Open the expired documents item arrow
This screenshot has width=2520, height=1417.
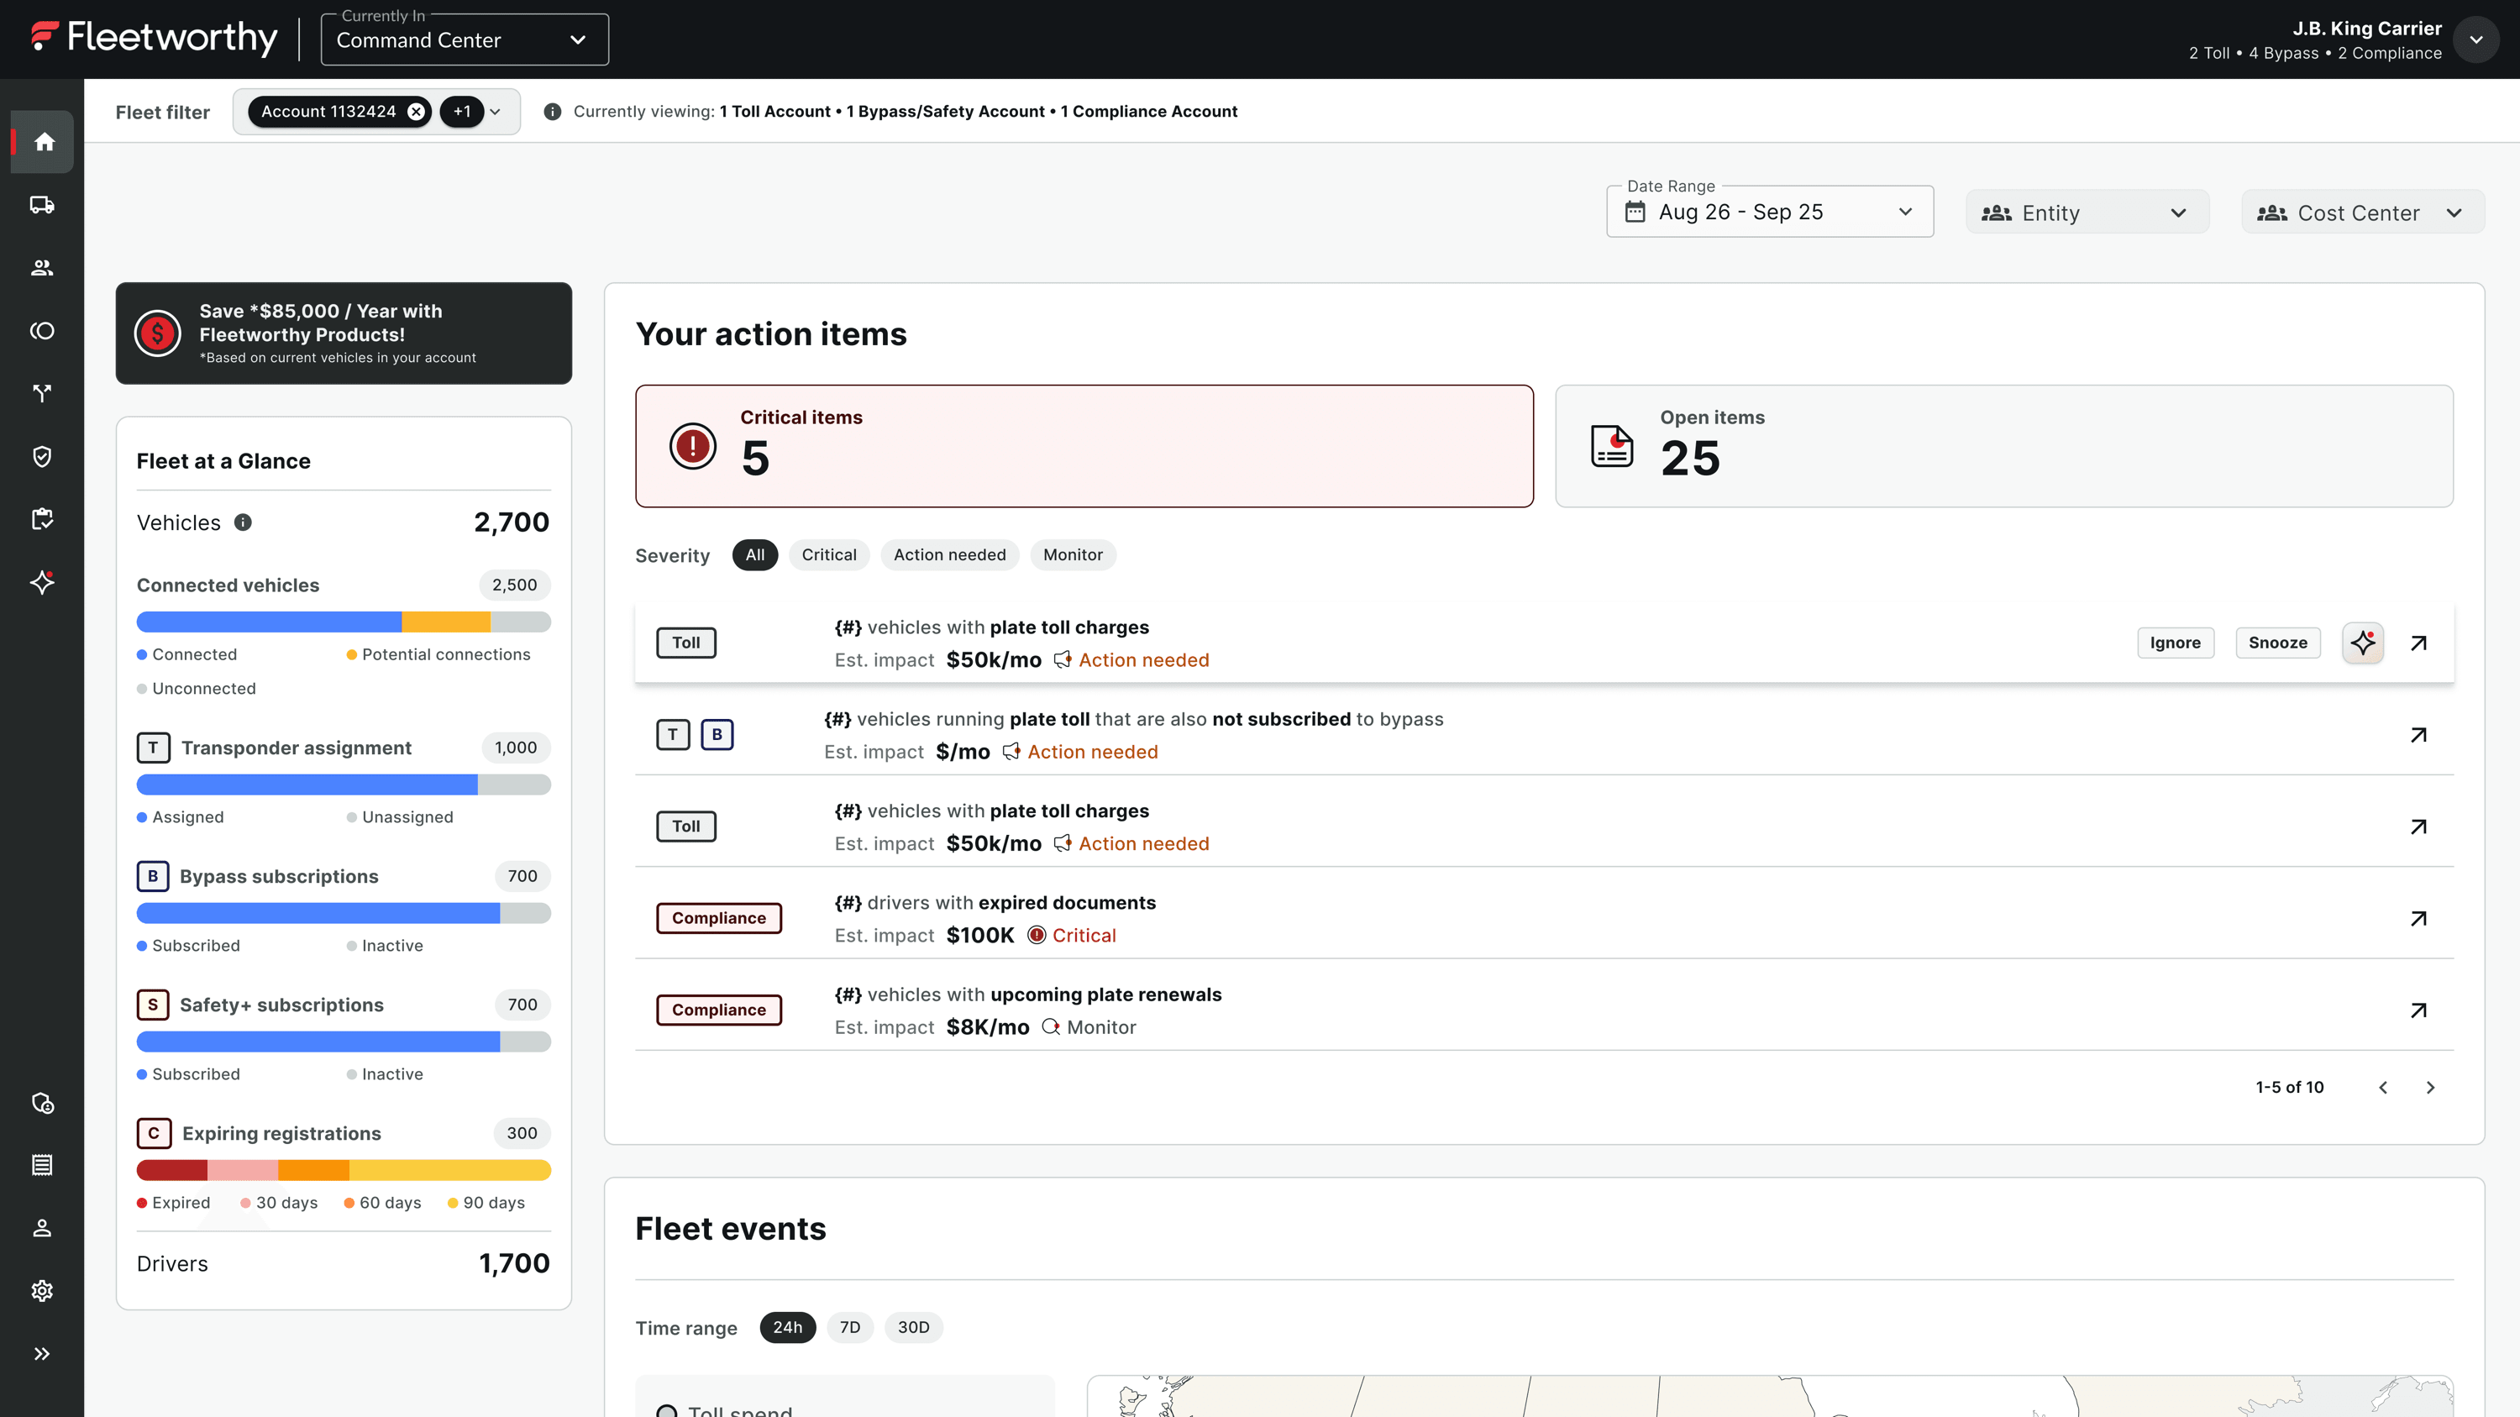[x=2418, y=918]
